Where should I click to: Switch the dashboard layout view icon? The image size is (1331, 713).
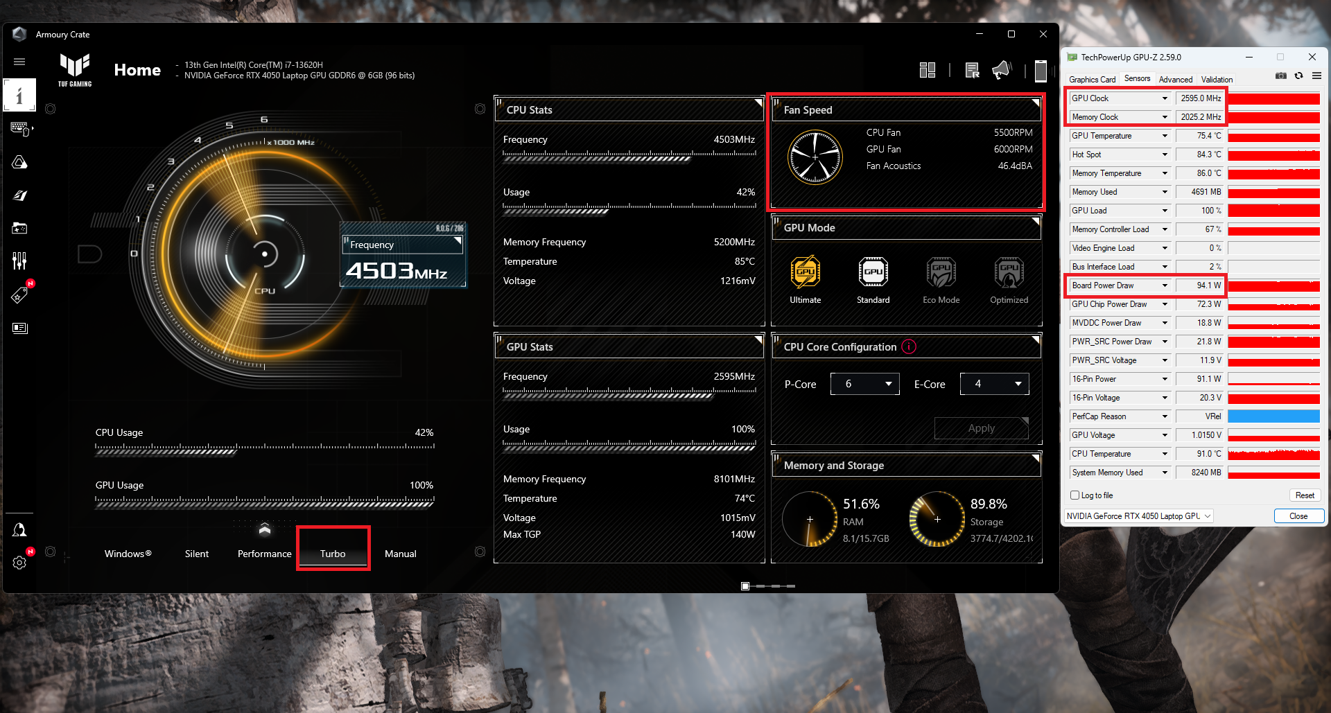tap(928, 70)
